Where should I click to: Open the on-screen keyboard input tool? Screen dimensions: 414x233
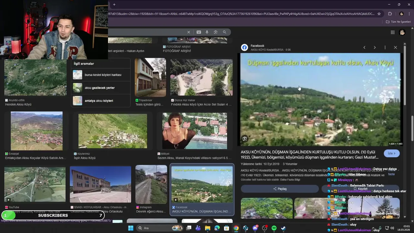[199, 32]
